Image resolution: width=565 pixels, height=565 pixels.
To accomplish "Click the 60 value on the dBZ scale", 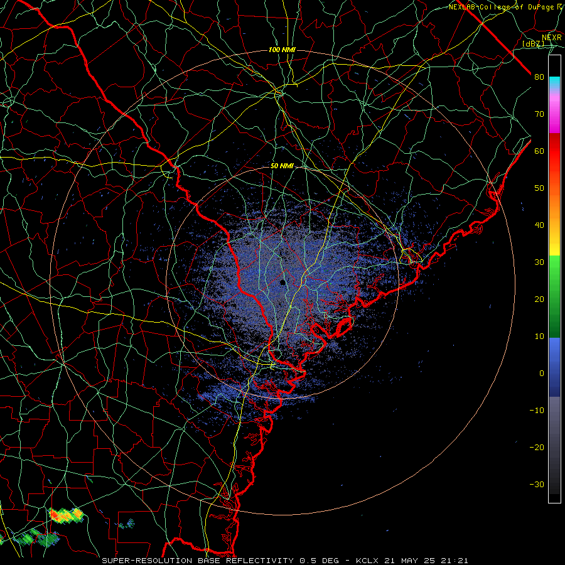I will (x=539, y=151).
